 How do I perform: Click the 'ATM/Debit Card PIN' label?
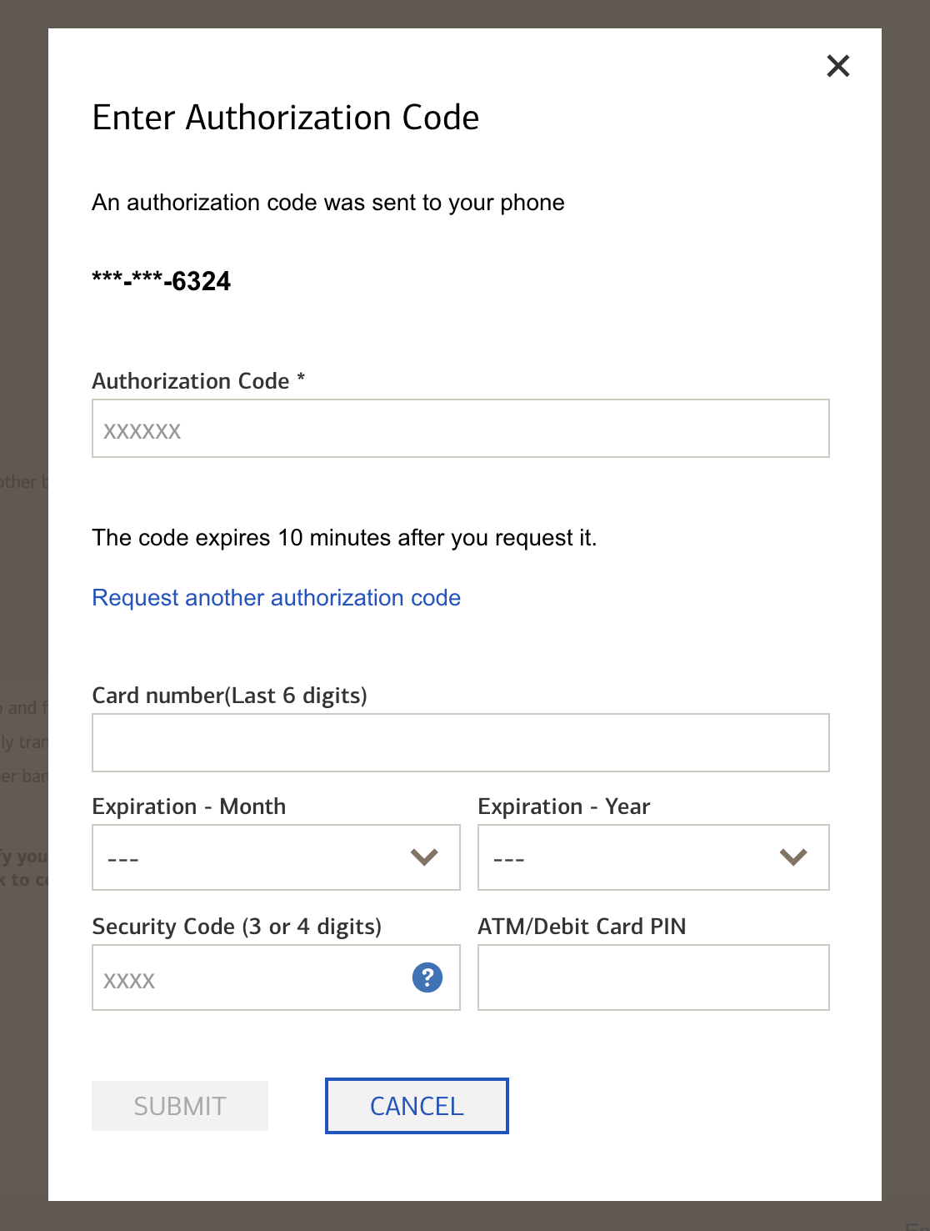click(582, 927)
